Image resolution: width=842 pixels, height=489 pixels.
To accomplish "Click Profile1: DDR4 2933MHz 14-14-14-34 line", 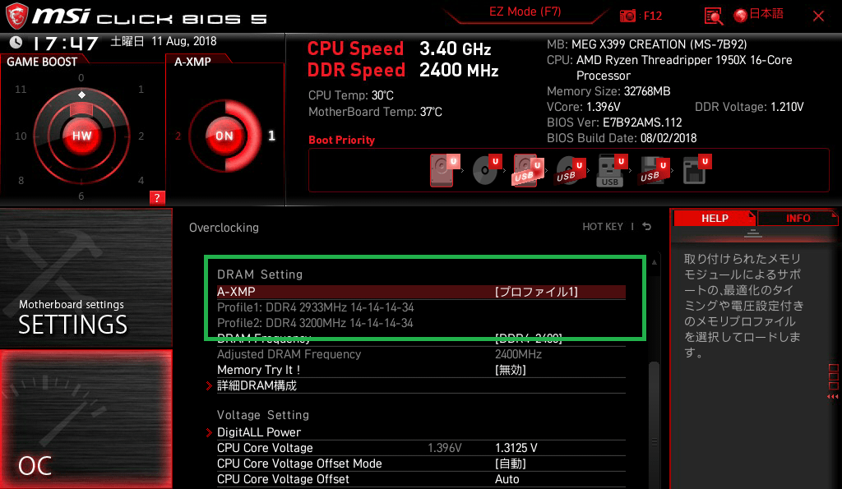I will [x=315, y=307].
